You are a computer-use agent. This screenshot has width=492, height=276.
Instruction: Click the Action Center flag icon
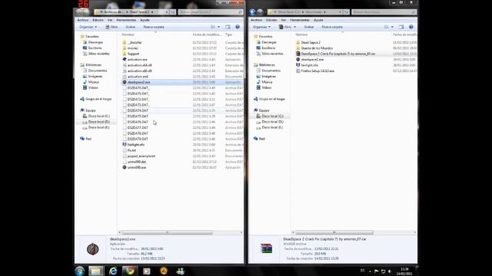click(x=376, y=271)
